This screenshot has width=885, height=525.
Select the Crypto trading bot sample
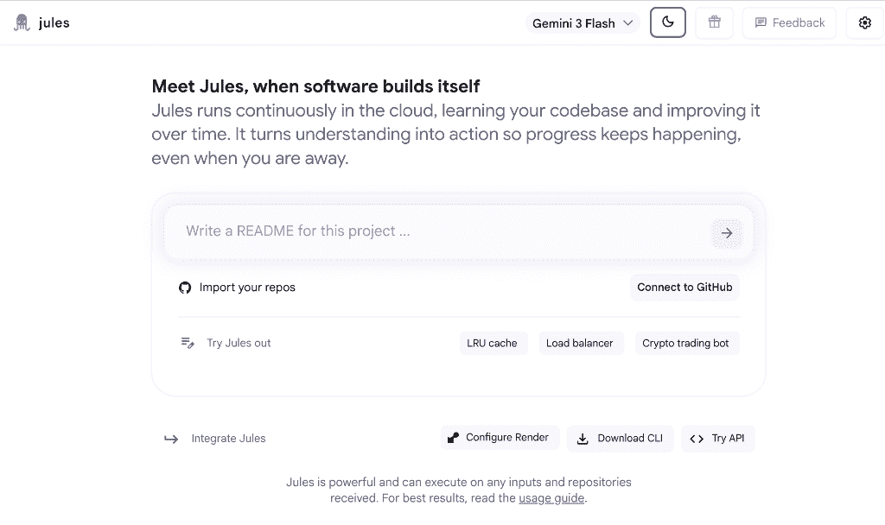(685, 343)
